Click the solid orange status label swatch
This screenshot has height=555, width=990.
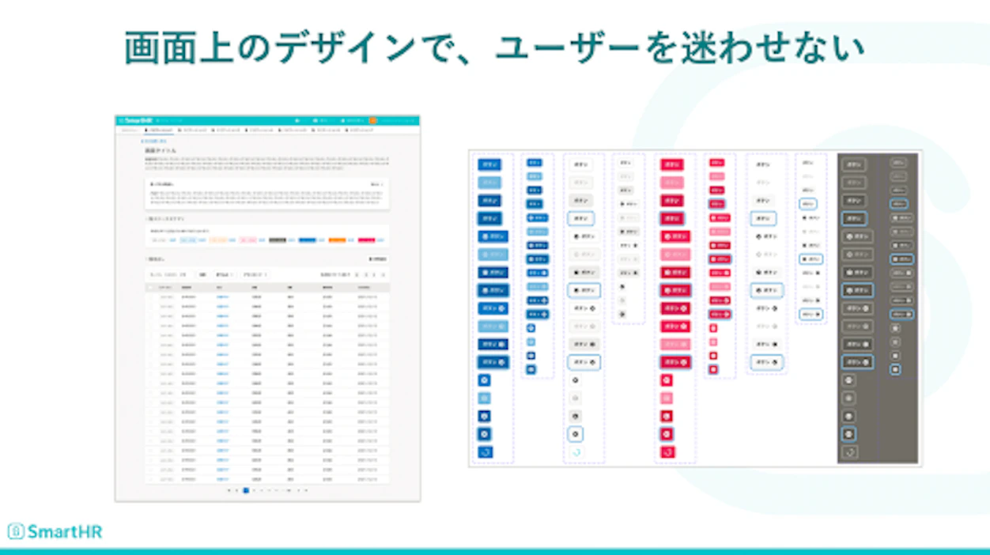coord(337,240)
